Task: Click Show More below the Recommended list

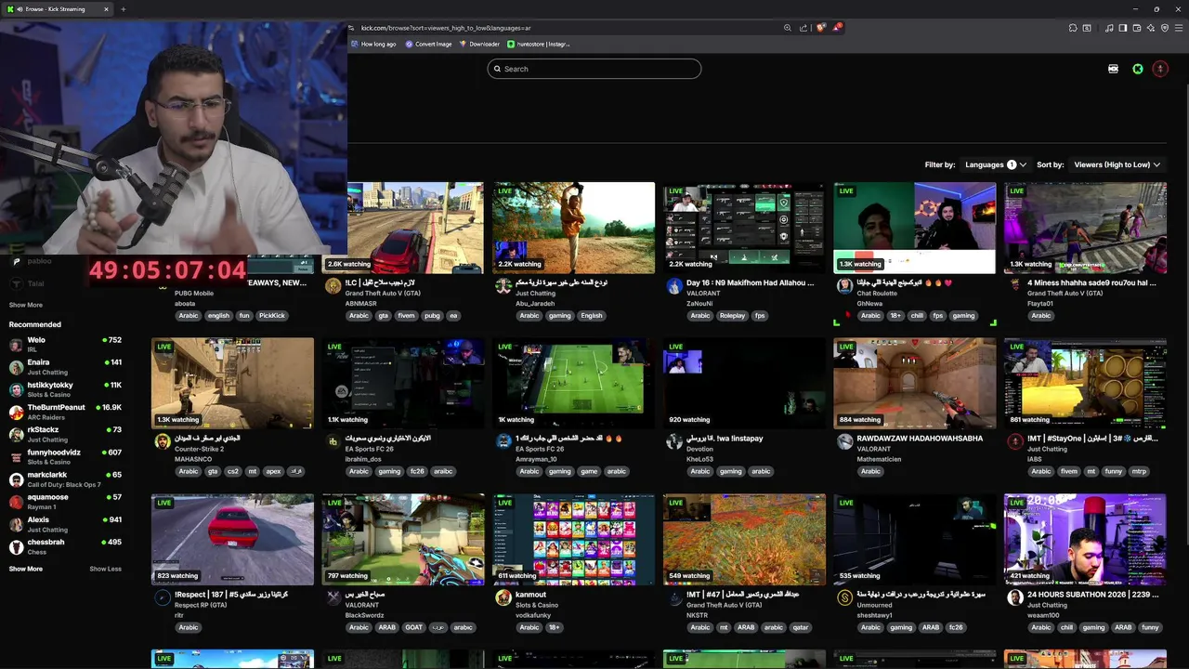Action: (25, 569)
